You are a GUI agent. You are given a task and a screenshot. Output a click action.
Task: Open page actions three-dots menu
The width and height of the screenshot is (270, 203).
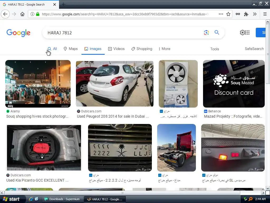click(x=221, y=14)
